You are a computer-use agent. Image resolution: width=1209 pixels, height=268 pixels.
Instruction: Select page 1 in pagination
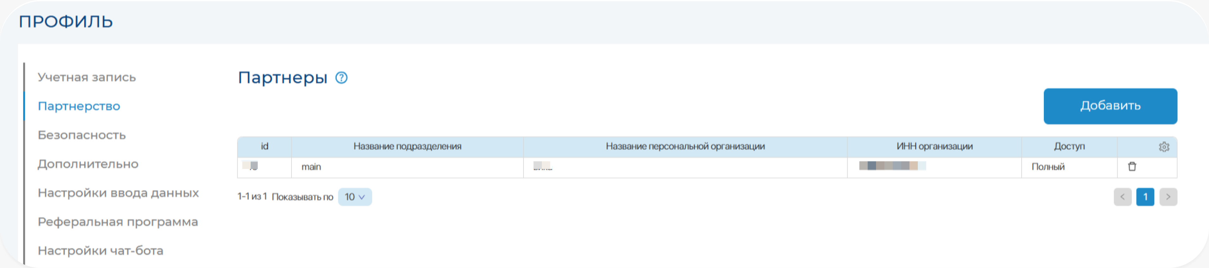click(1145, 197)
